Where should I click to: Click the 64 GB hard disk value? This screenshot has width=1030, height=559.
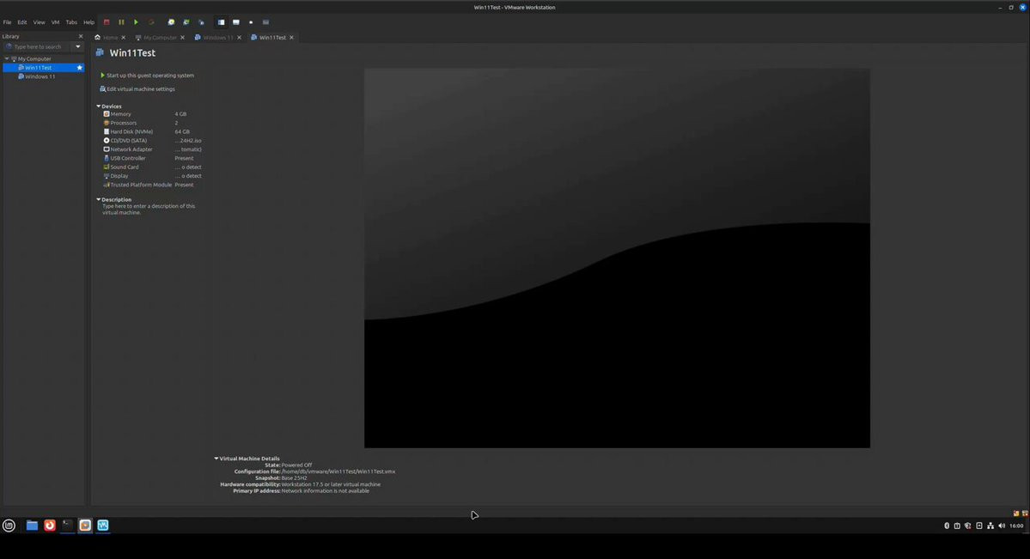182,132
